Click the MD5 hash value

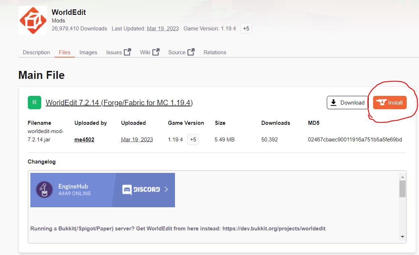pos(355,140)
